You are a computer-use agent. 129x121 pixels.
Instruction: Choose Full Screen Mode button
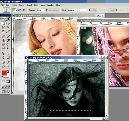click(8, 86)
